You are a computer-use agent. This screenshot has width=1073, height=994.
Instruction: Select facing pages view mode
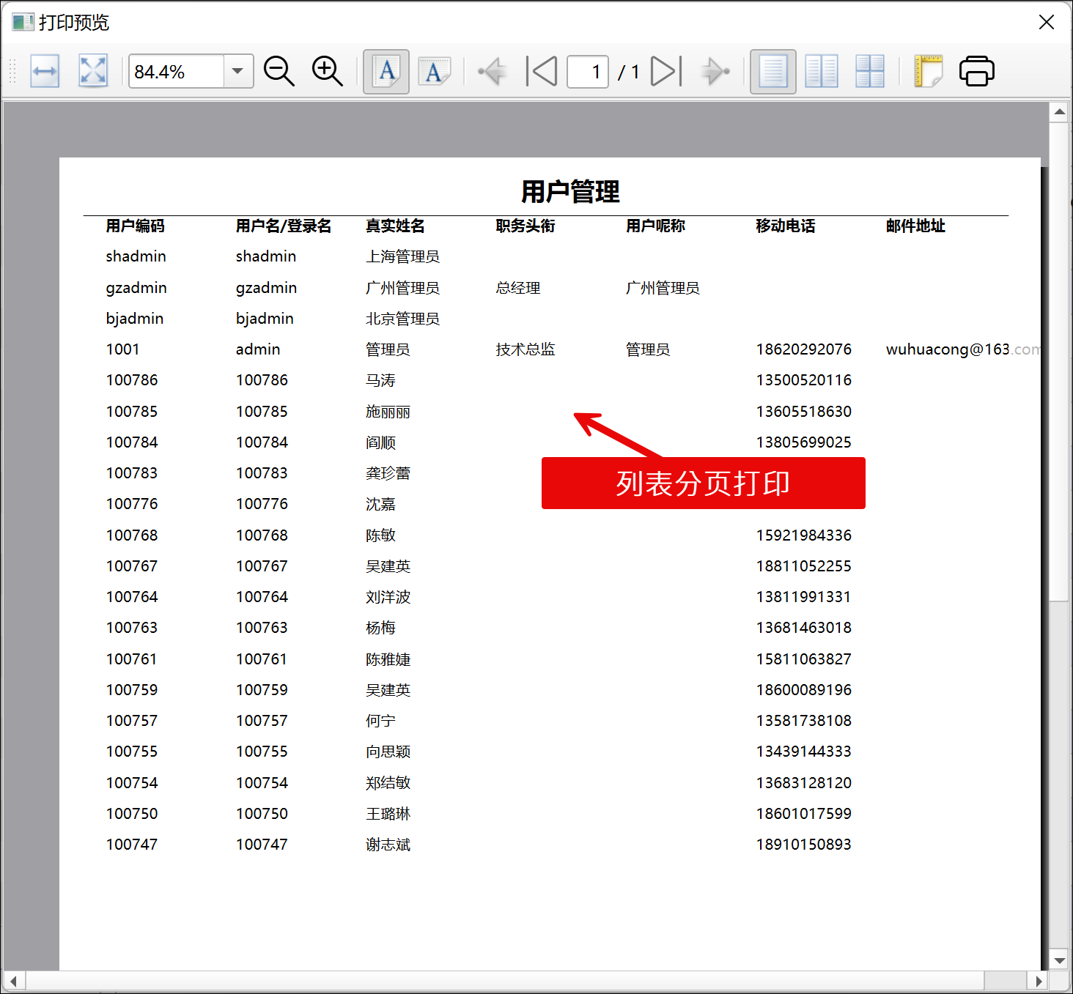(822, 72)
